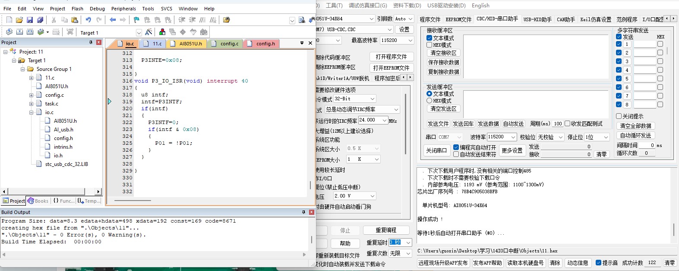Click the 打开程序文件 button
679x271 pixels.
(x=391, y=57)
